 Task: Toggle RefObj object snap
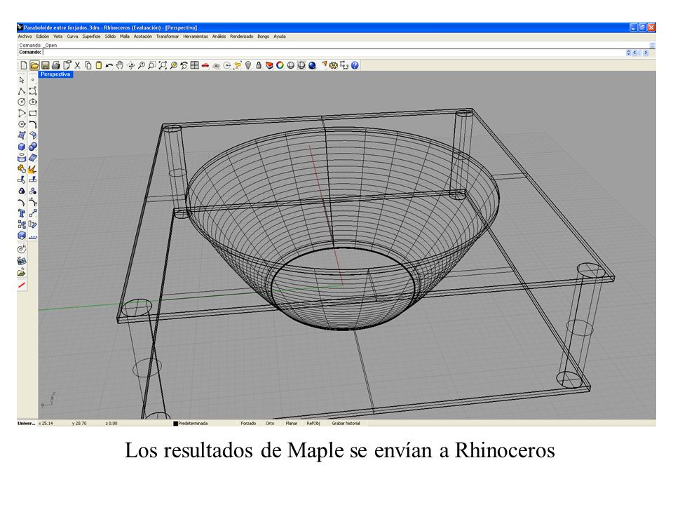(x=313, y=424)
